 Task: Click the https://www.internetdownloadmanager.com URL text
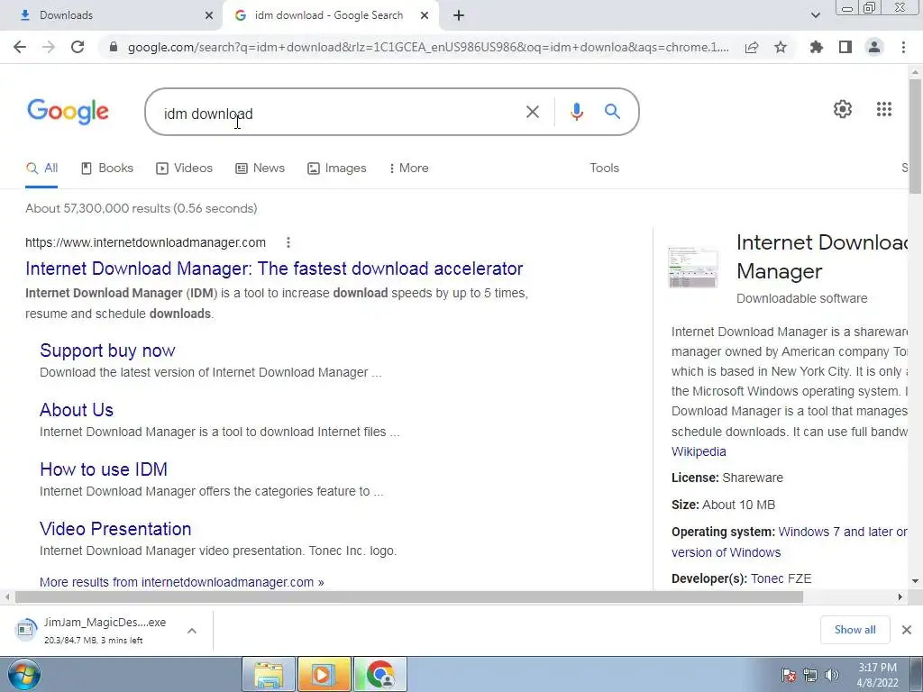coord(145,242)
